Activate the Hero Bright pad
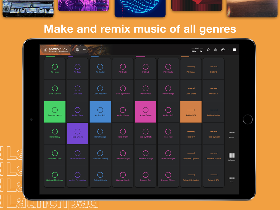The image size is (280, 210). (123, 133)
